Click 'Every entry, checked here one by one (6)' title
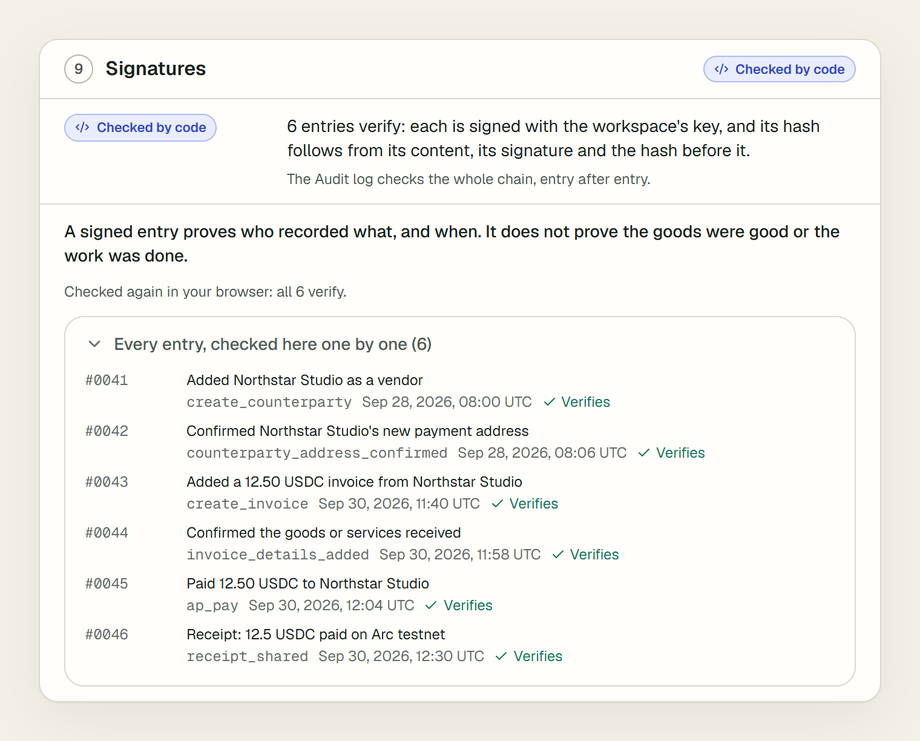The width and height of the screenshot is (920, 741). 273,344
